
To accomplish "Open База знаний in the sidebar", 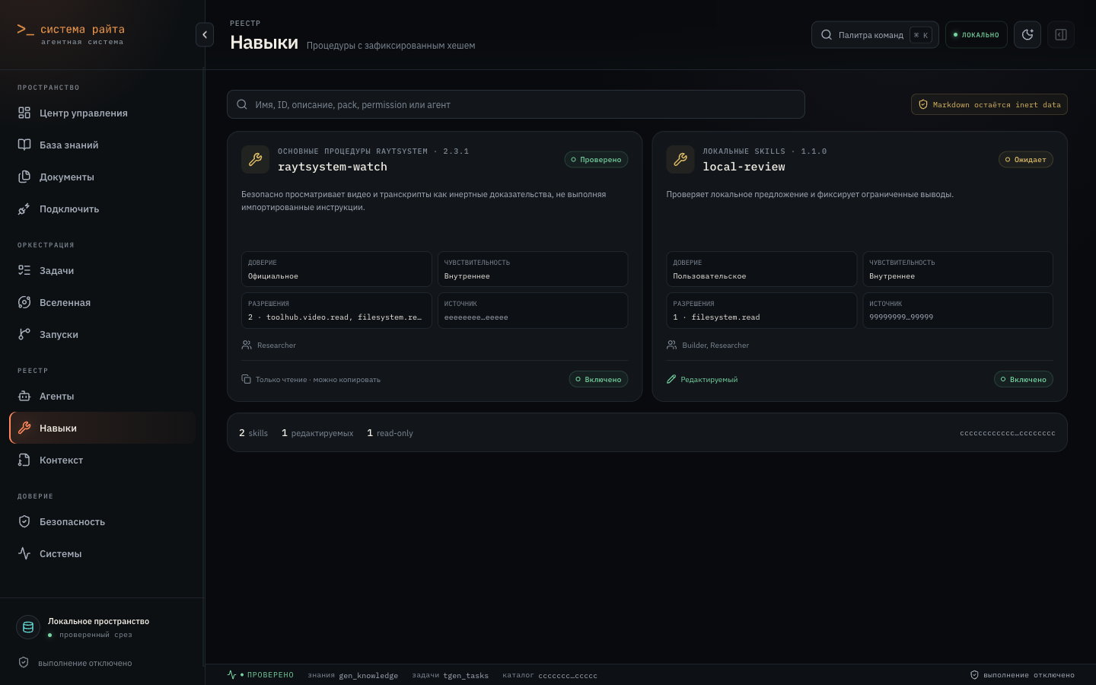I will pyautogui.click(x=102, y=145).
